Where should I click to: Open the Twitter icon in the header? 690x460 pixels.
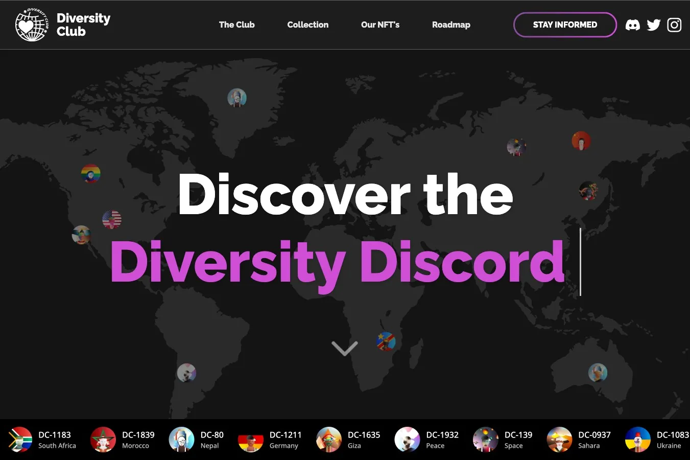point(654,25)
